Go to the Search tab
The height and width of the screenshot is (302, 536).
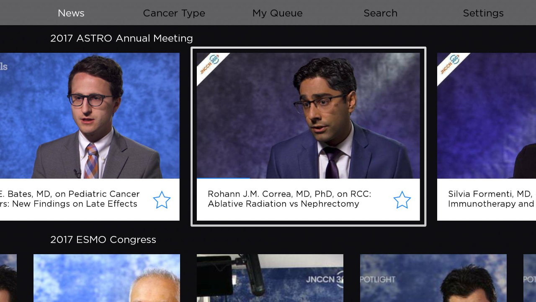[380, 13]
